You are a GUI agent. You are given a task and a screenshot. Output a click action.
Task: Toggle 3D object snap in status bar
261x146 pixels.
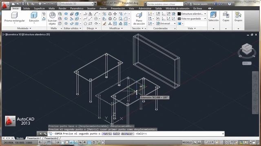67,142
